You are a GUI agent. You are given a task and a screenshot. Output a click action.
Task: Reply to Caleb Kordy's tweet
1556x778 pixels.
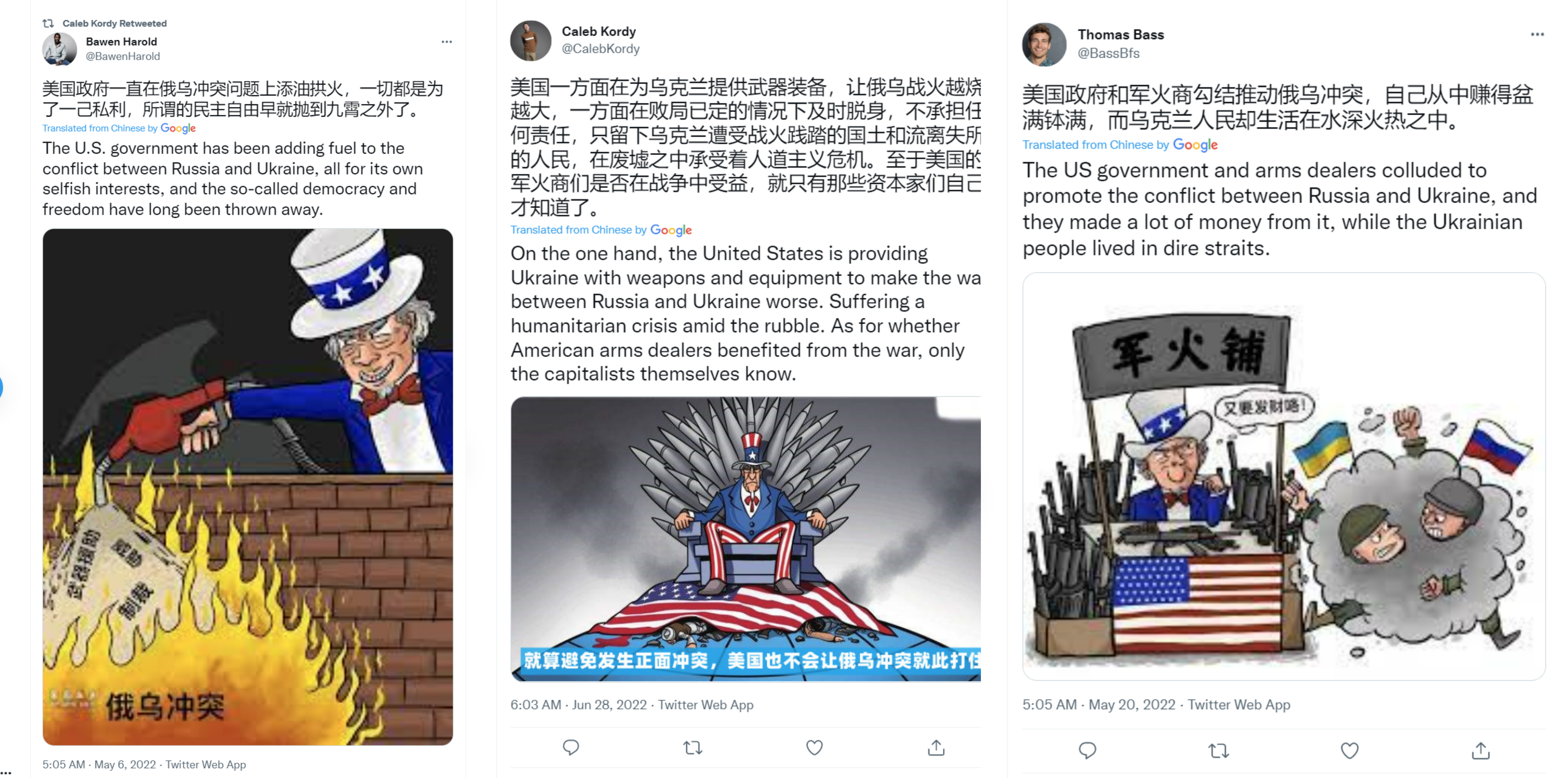[571, 748]
